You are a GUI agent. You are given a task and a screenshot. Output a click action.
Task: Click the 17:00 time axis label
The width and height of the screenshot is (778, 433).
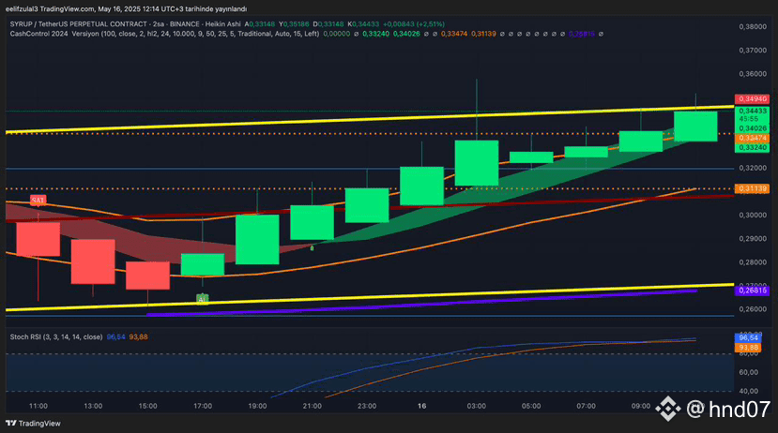pos(203,406)
